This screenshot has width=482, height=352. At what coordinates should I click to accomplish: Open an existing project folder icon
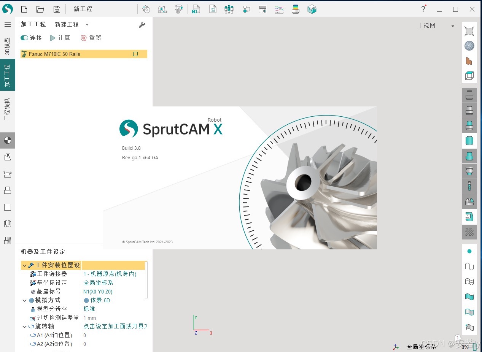click(x=40, y=9)
